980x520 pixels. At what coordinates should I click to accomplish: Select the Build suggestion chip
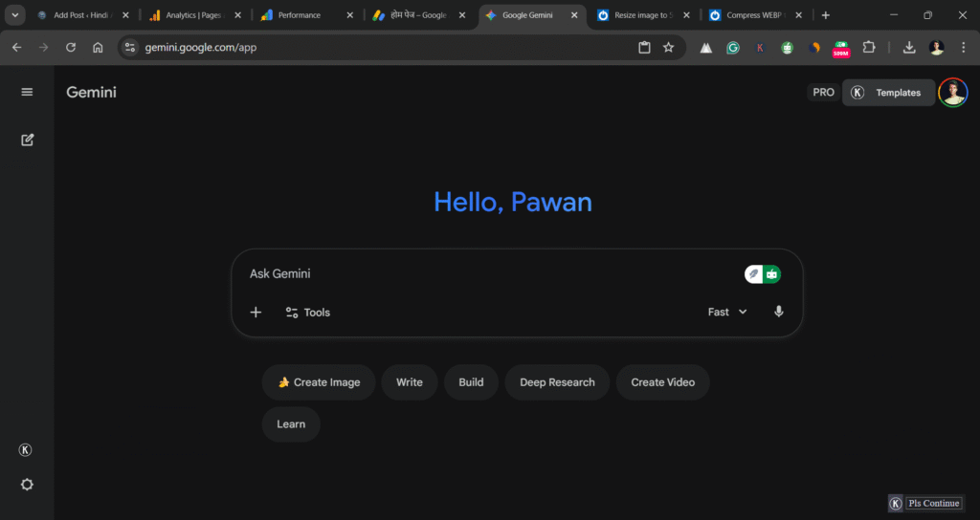pyautogui.click(x=471, y=382)
